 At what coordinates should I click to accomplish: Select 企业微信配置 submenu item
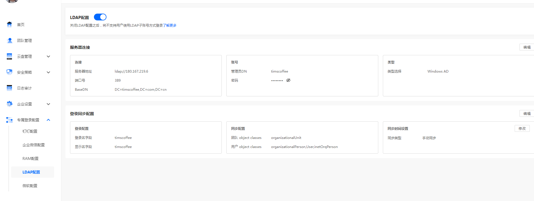click(34, 145)
